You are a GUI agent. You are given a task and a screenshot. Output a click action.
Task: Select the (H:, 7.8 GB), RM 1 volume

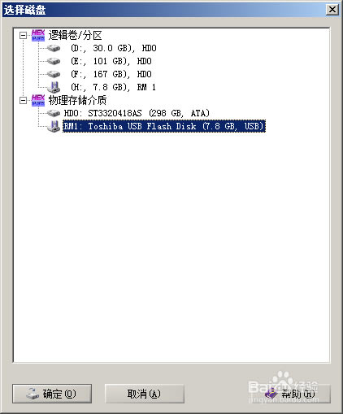click(113, 87)
